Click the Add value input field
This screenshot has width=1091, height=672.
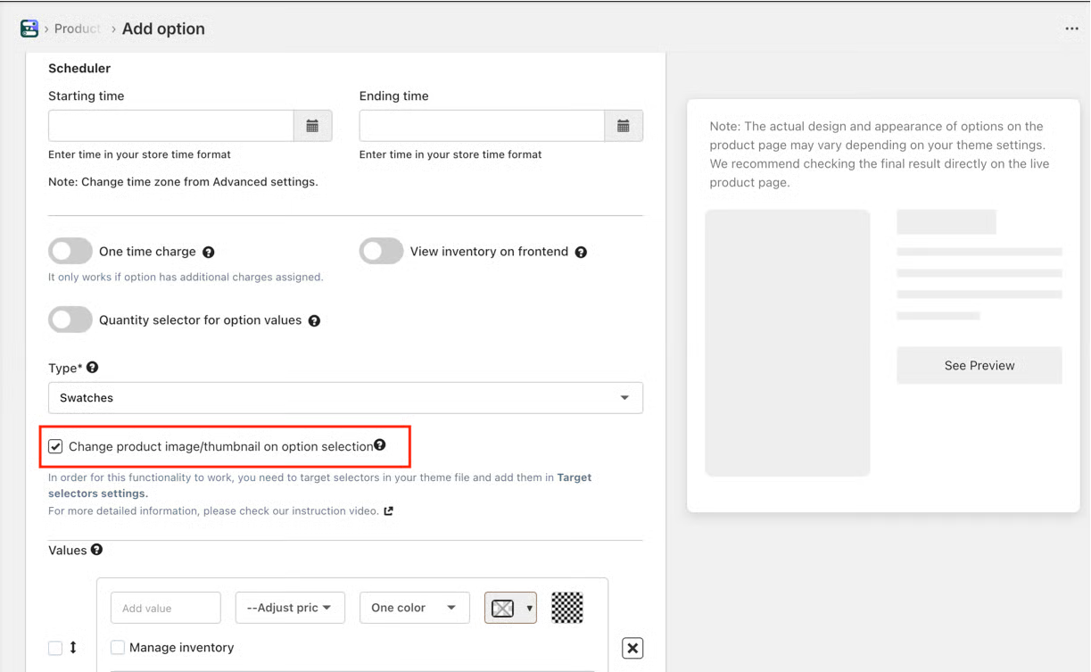[x=166, y=608]
